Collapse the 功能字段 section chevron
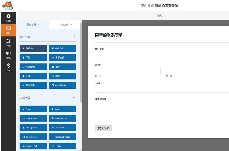This screenshot has height=151, width=229. [74, 97]
